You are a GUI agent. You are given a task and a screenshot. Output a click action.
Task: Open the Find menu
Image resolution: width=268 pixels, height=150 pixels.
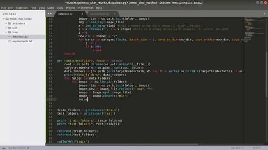[x=33, y=8]
